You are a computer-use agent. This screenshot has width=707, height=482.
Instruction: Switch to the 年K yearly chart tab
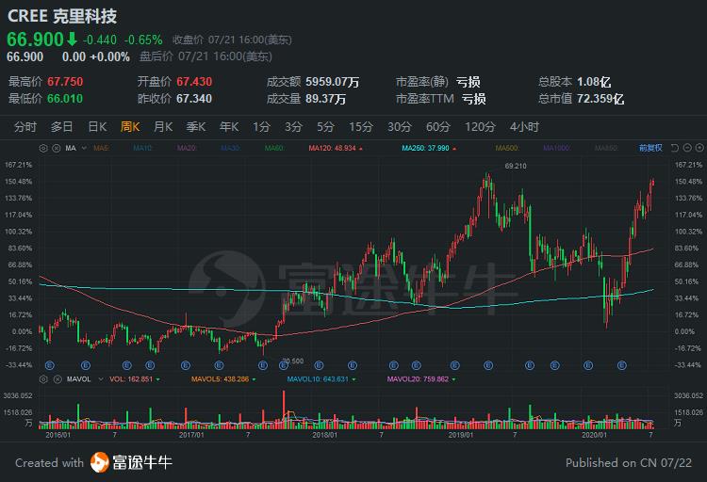229,127
